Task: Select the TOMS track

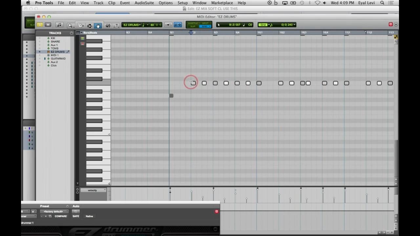Action: [54, 49]
